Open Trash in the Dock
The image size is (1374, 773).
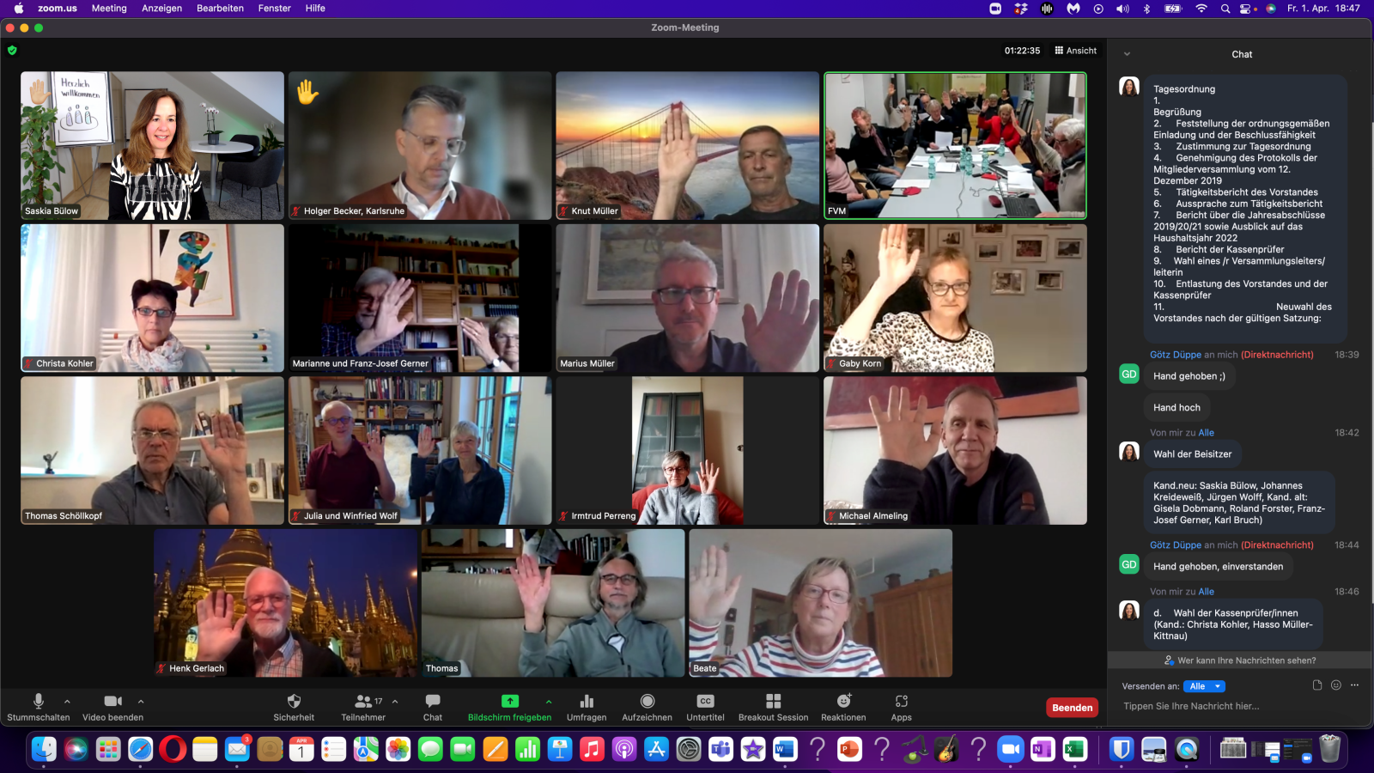click(1329, 749)
